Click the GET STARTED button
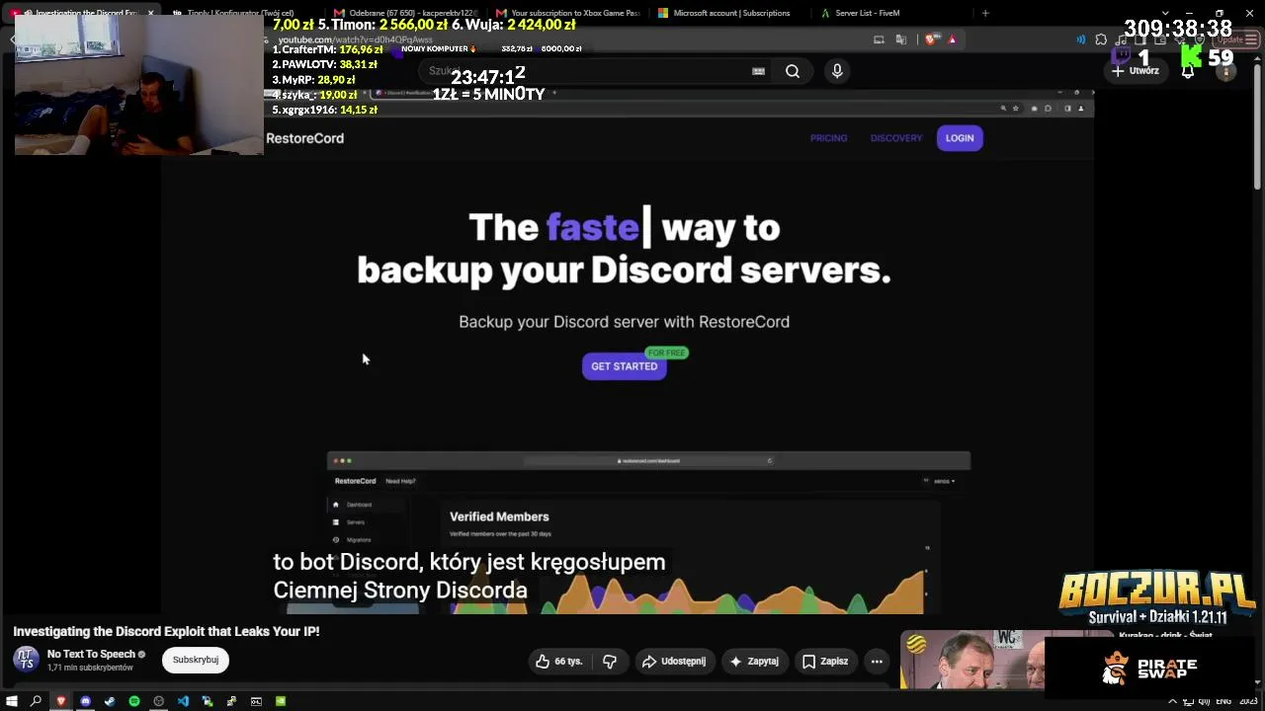The width and height of the screenshot is (1265, 711). coord(624,366)
